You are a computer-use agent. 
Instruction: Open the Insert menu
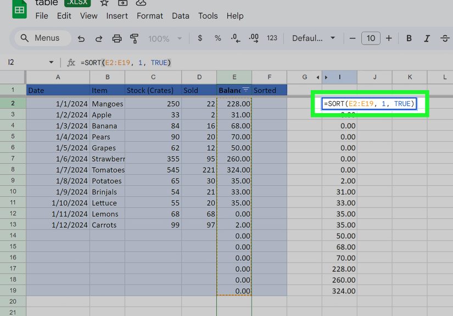[117, 16]
